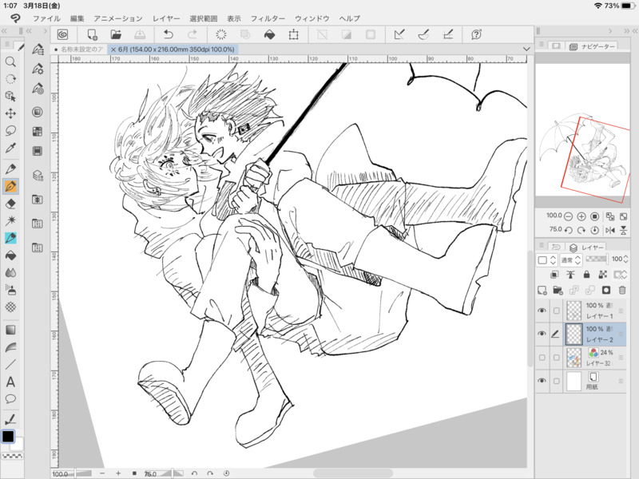Switch to the 名称未設定 canvas tab
639x479 pixels.
[79, 49]
